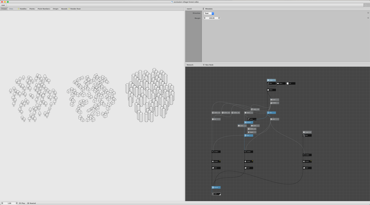The image size is (370, 205).
Task: Select the reflect1 node
Action: click(252, 119)
